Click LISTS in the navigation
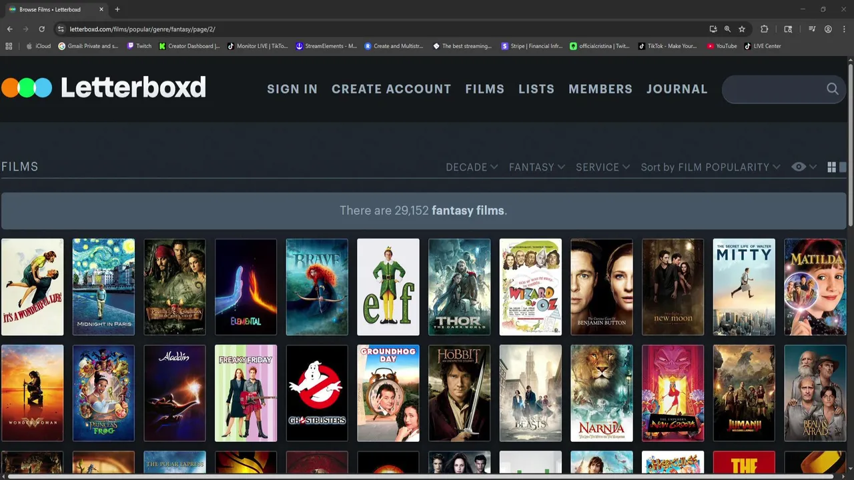The height and width of the screenshot is (480, 854). 536,89
